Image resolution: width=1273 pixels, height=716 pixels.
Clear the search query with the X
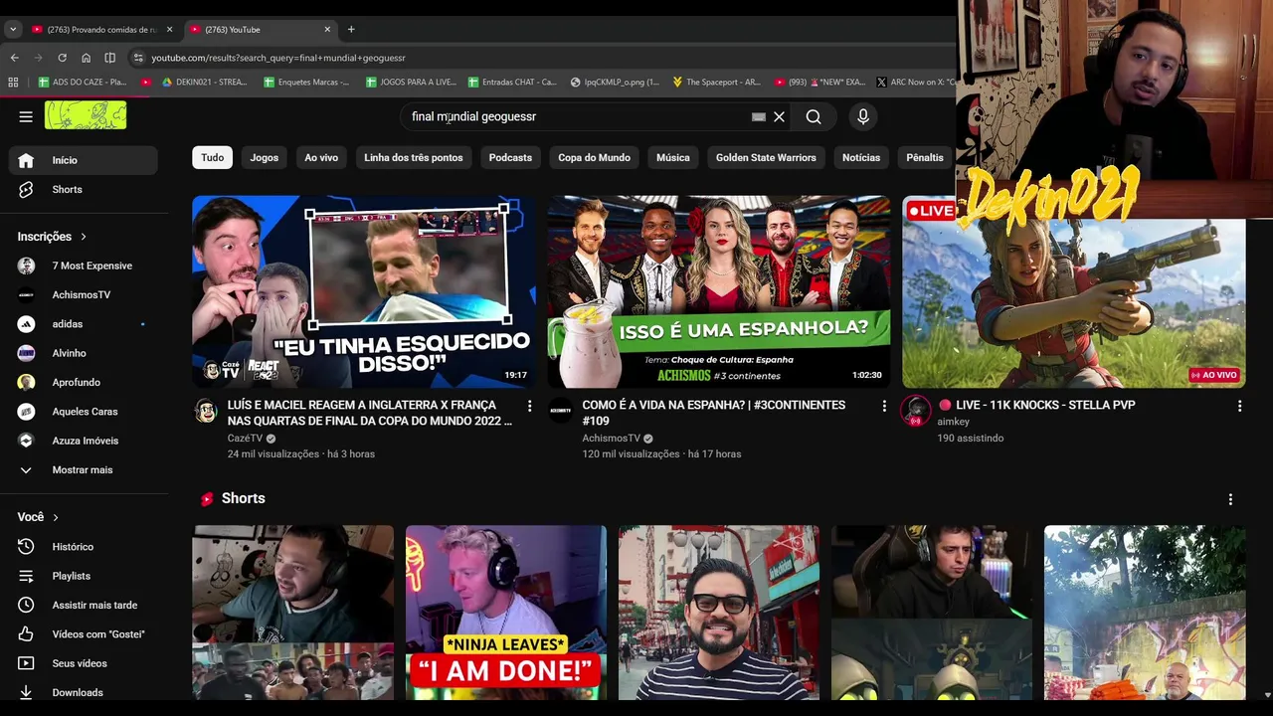(x=780, y=116)
